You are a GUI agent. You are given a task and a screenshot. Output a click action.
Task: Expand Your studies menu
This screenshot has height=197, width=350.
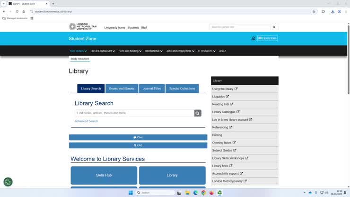78,51
